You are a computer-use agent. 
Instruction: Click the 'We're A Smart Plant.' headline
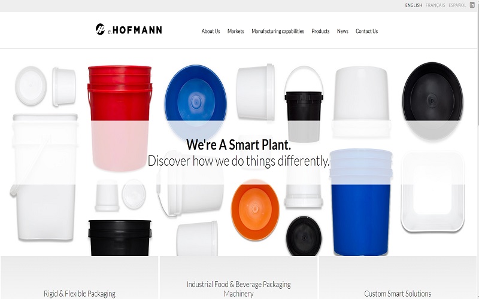238,145
